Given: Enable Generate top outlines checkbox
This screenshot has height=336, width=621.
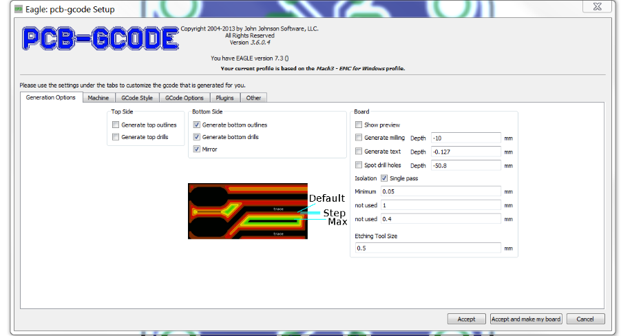Looking at the screenshot, I should point(116,125).
